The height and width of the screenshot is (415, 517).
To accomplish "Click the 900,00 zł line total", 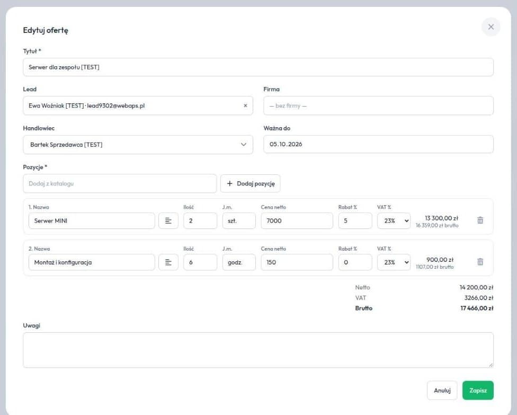I will (440, 260).
